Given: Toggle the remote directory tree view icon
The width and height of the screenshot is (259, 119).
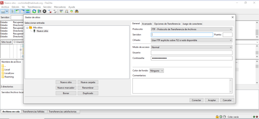Looking at the screenshot, I should pos(23,11).
